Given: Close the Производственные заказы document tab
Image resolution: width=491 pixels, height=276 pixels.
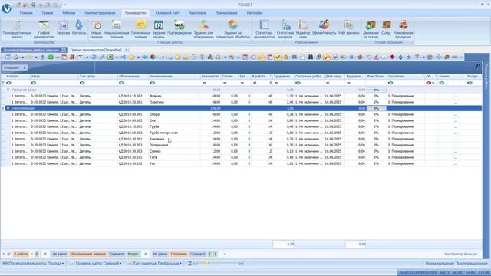Looking at the screenshot, I should [x=64, y=50].
